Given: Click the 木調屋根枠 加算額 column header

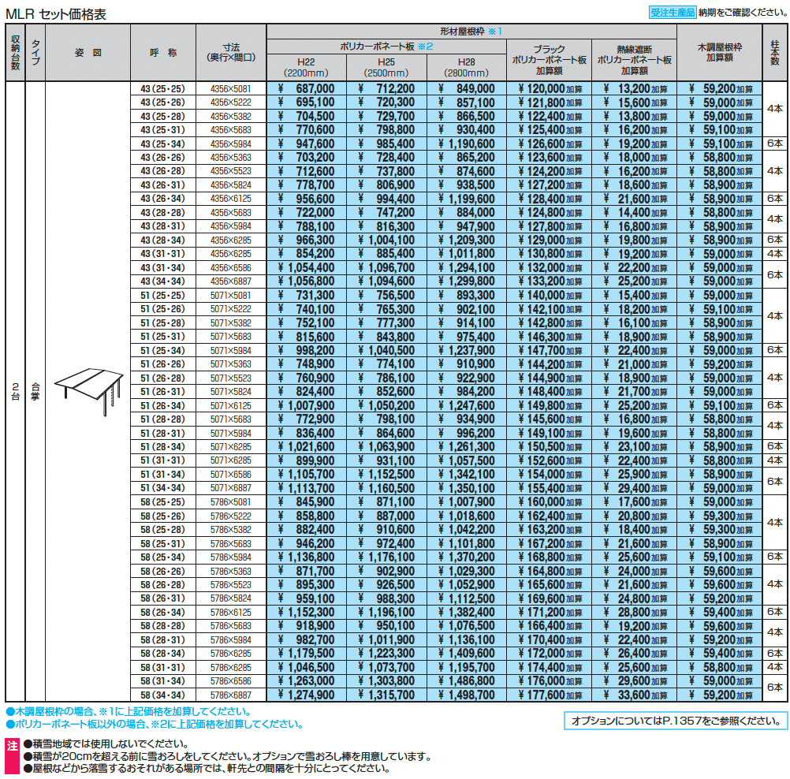Looking at the screenshot, I should (719, 53).
